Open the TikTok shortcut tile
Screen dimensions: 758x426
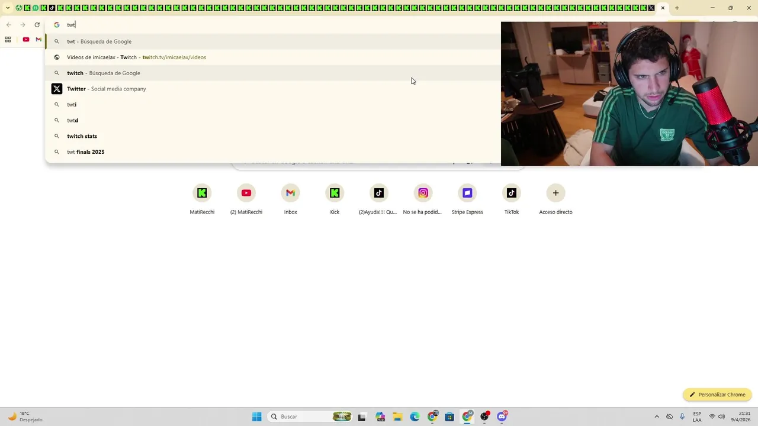[x=512, y=199]
